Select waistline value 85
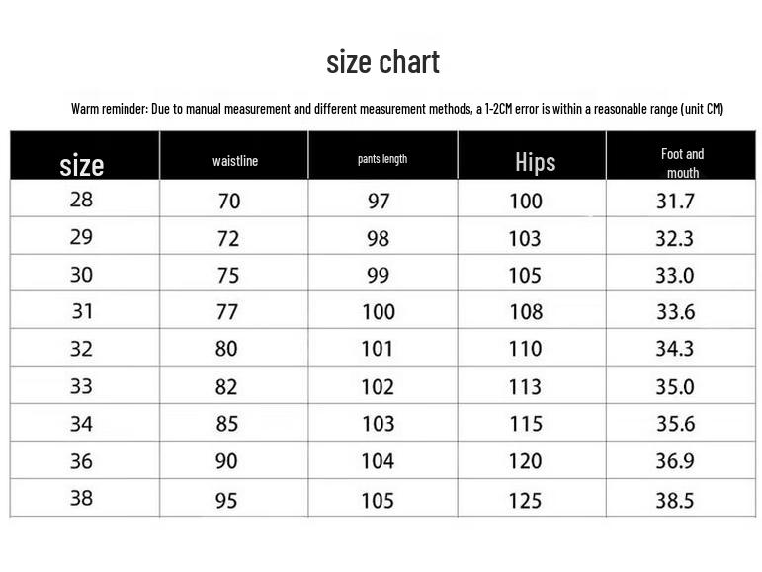The image size is (762, 572). pos(228,425)
